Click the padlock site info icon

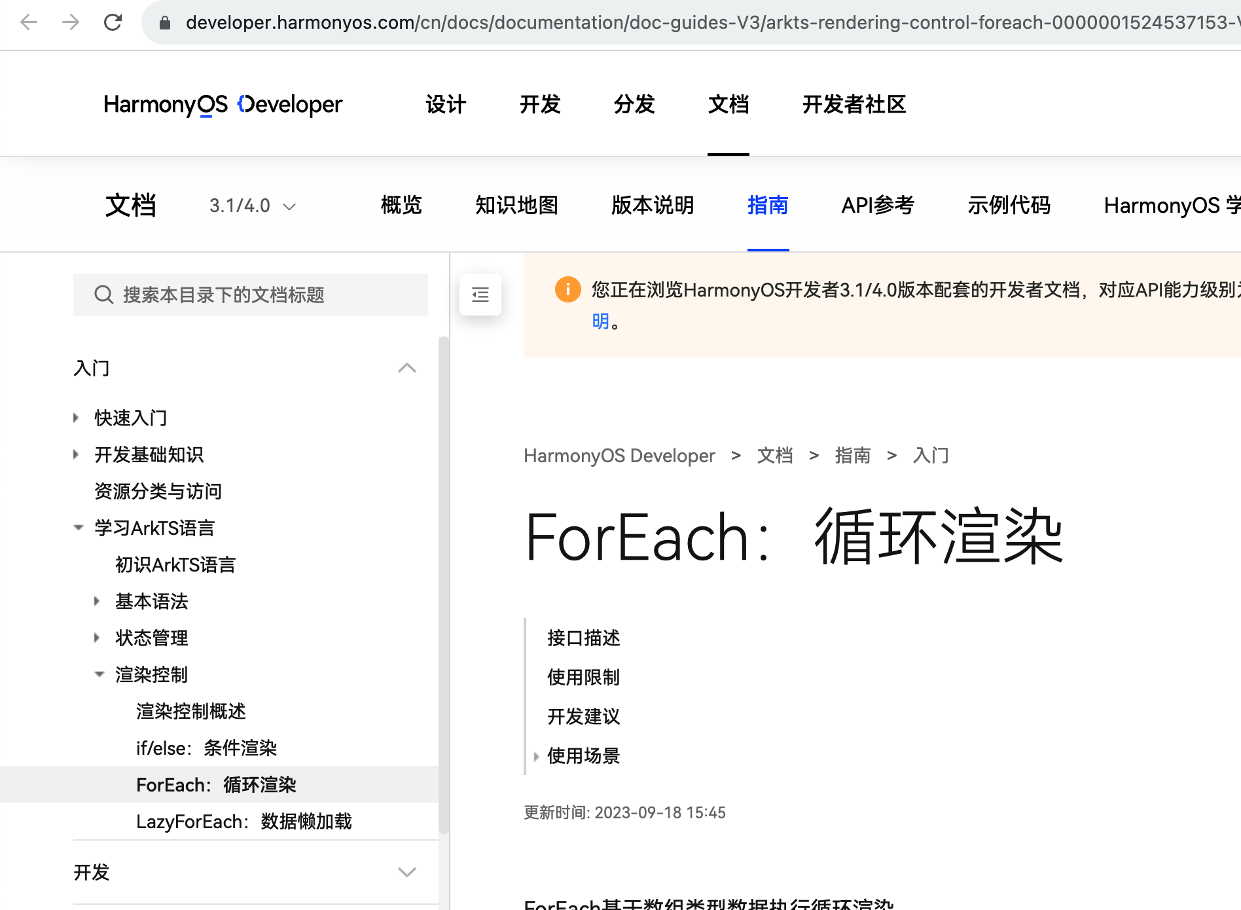click(165, 23)
